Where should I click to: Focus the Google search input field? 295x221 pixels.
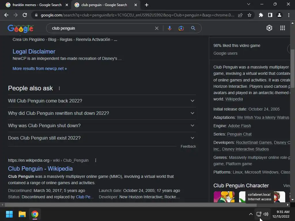click(x=102, y=28)
